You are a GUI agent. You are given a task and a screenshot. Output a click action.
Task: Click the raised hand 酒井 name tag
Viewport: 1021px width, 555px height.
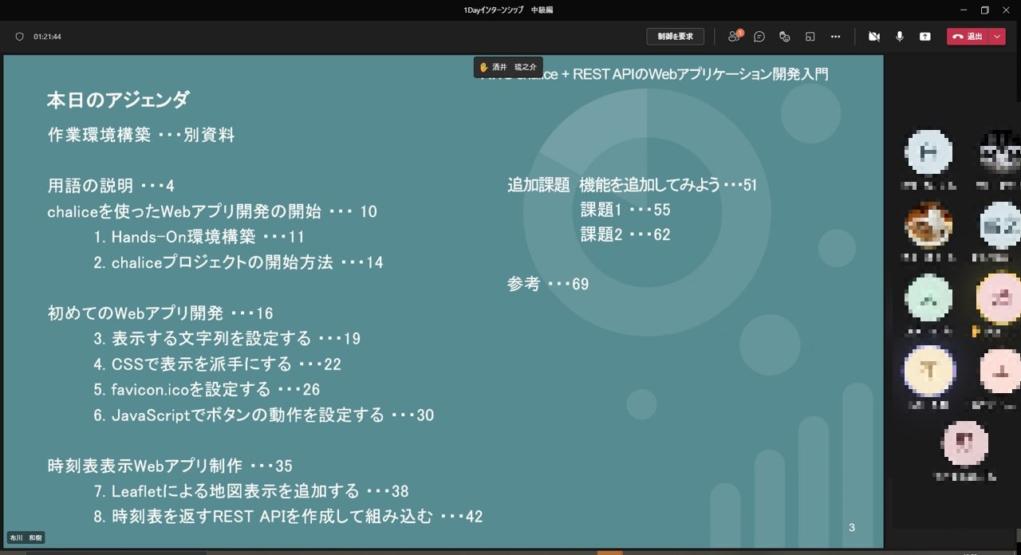coord(508,67)
